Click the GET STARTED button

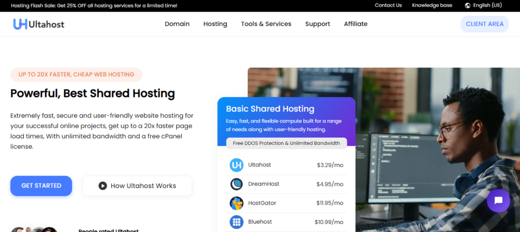click(41, 186)
